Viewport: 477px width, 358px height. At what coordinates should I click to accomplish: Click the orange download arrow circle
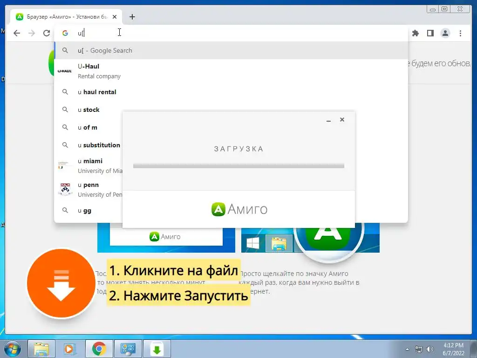tap(61, 283)
